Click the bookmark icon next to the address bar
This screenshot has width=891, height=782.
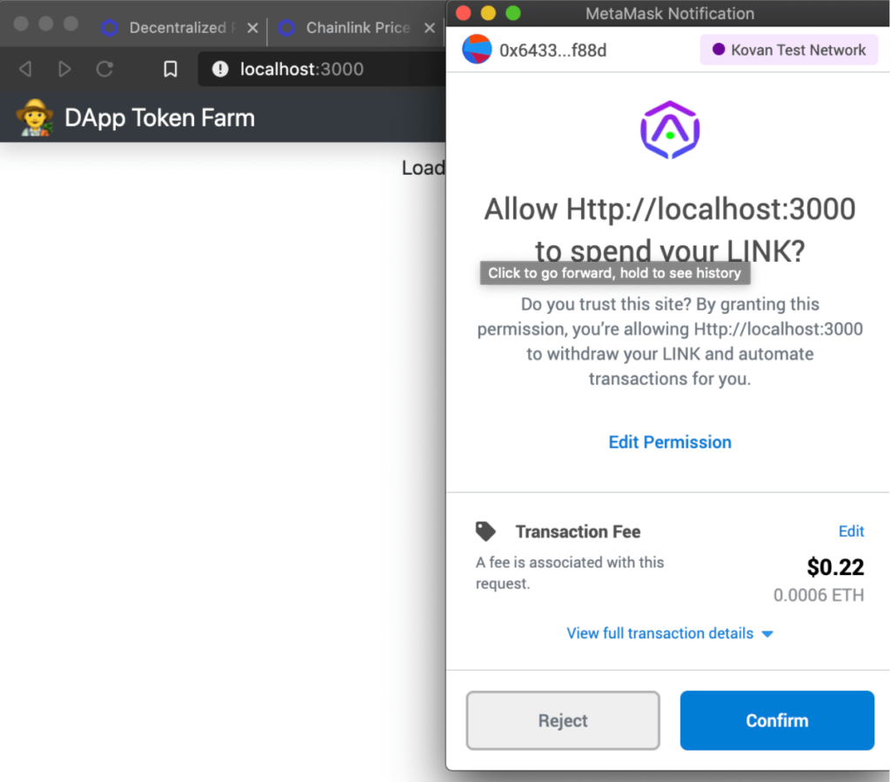click(171, 70)
